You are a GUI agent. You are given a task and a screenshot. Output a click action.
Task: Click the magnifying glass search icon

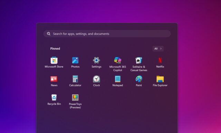(x=49, y=34)
